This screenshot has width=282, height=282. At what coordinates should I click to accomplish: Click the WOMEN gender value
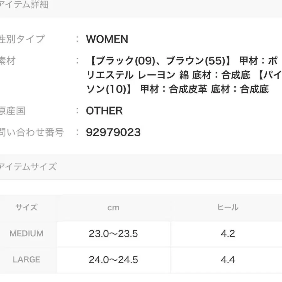point(107,39)
